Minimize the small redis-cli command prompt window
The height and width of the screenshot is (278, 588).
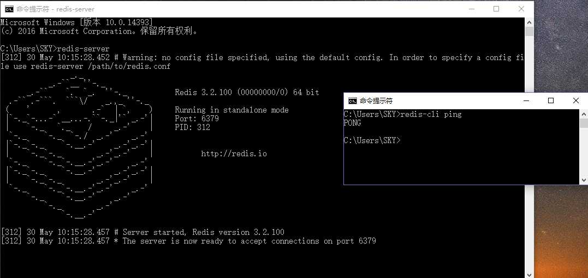pos(526,101)
